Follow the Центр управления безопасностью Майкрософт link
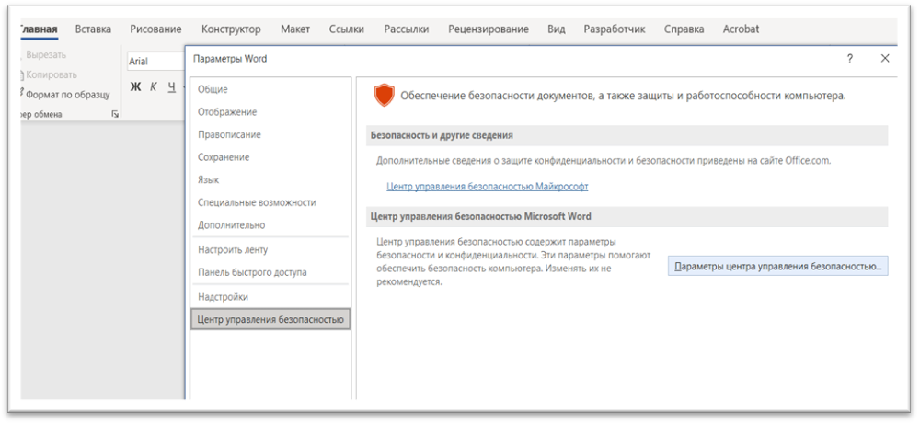Viewport: 920px width, 424px height. tap(487, 187)
